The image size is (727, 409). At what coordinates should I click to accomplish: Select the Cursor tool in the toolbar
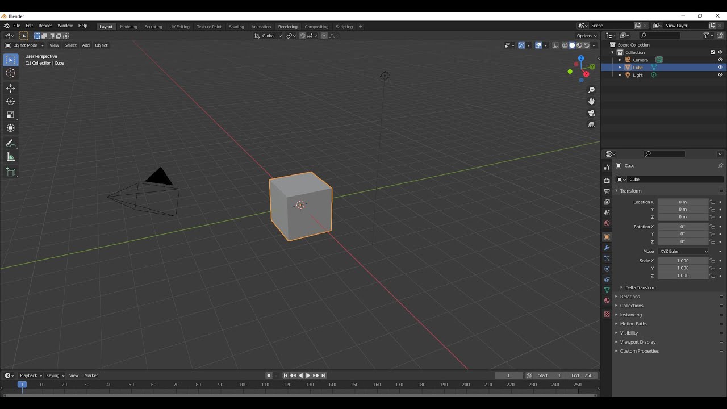point(10,73)
